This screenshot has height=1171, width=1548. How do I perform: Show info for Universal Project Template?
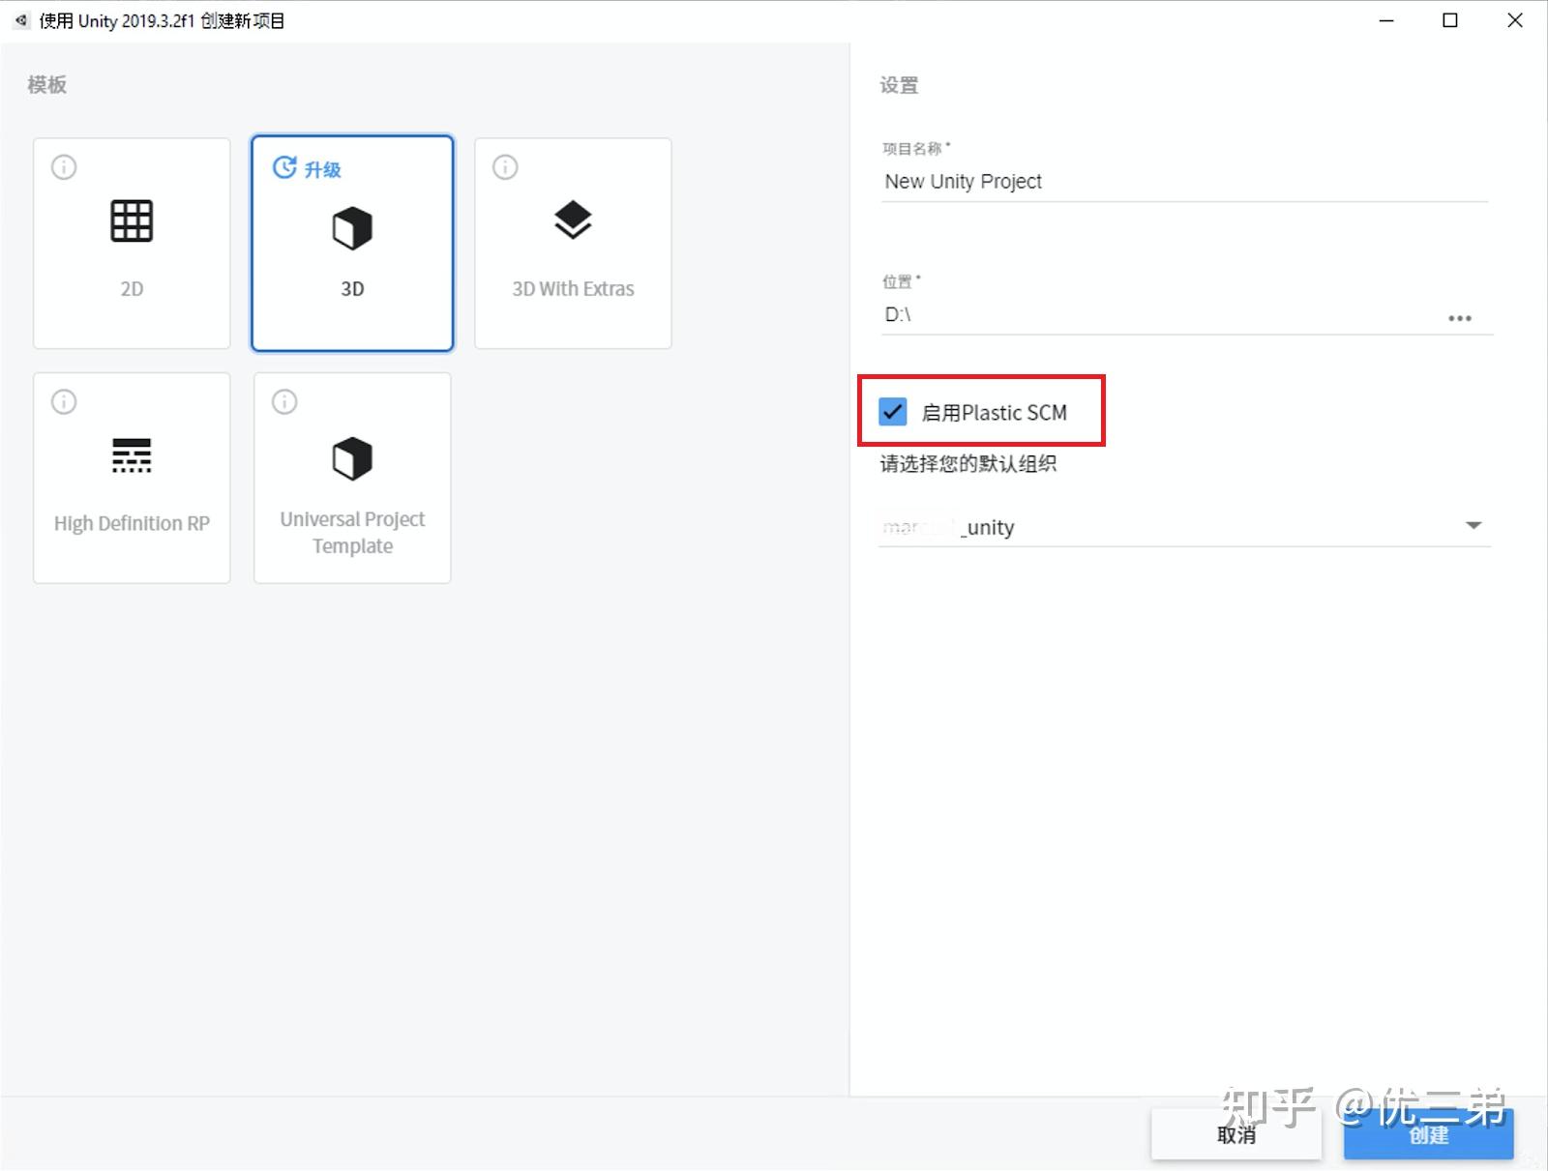[x=284, y=401]
